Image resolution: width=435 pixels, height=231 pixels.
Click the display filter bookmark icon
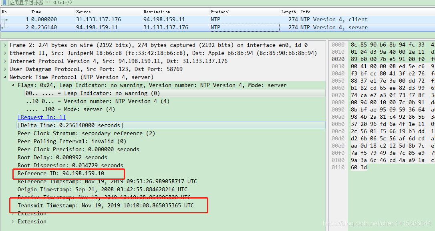tap(4, 2)
